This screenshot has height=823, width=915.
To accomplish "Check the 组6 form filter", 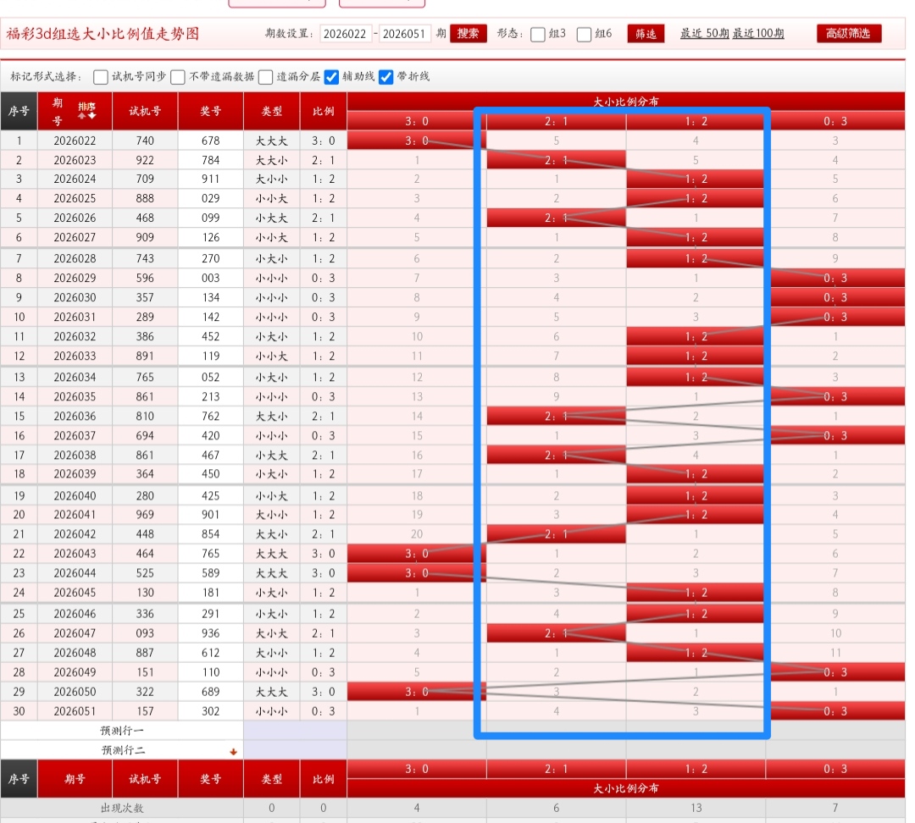I will [x=585, y=35].
